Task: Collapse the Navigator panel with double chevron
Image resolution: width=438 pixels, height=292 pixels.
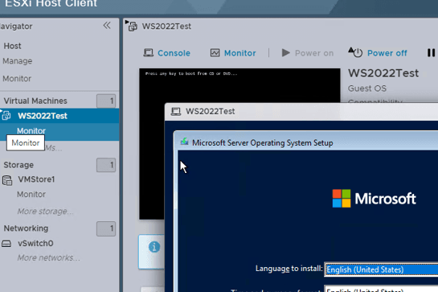Action: (107, 26)
